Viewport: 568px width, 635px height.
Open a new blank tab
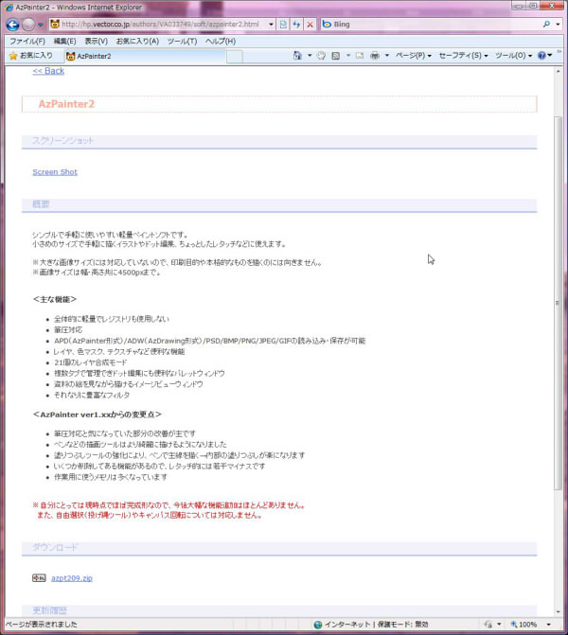coord(235,57)
